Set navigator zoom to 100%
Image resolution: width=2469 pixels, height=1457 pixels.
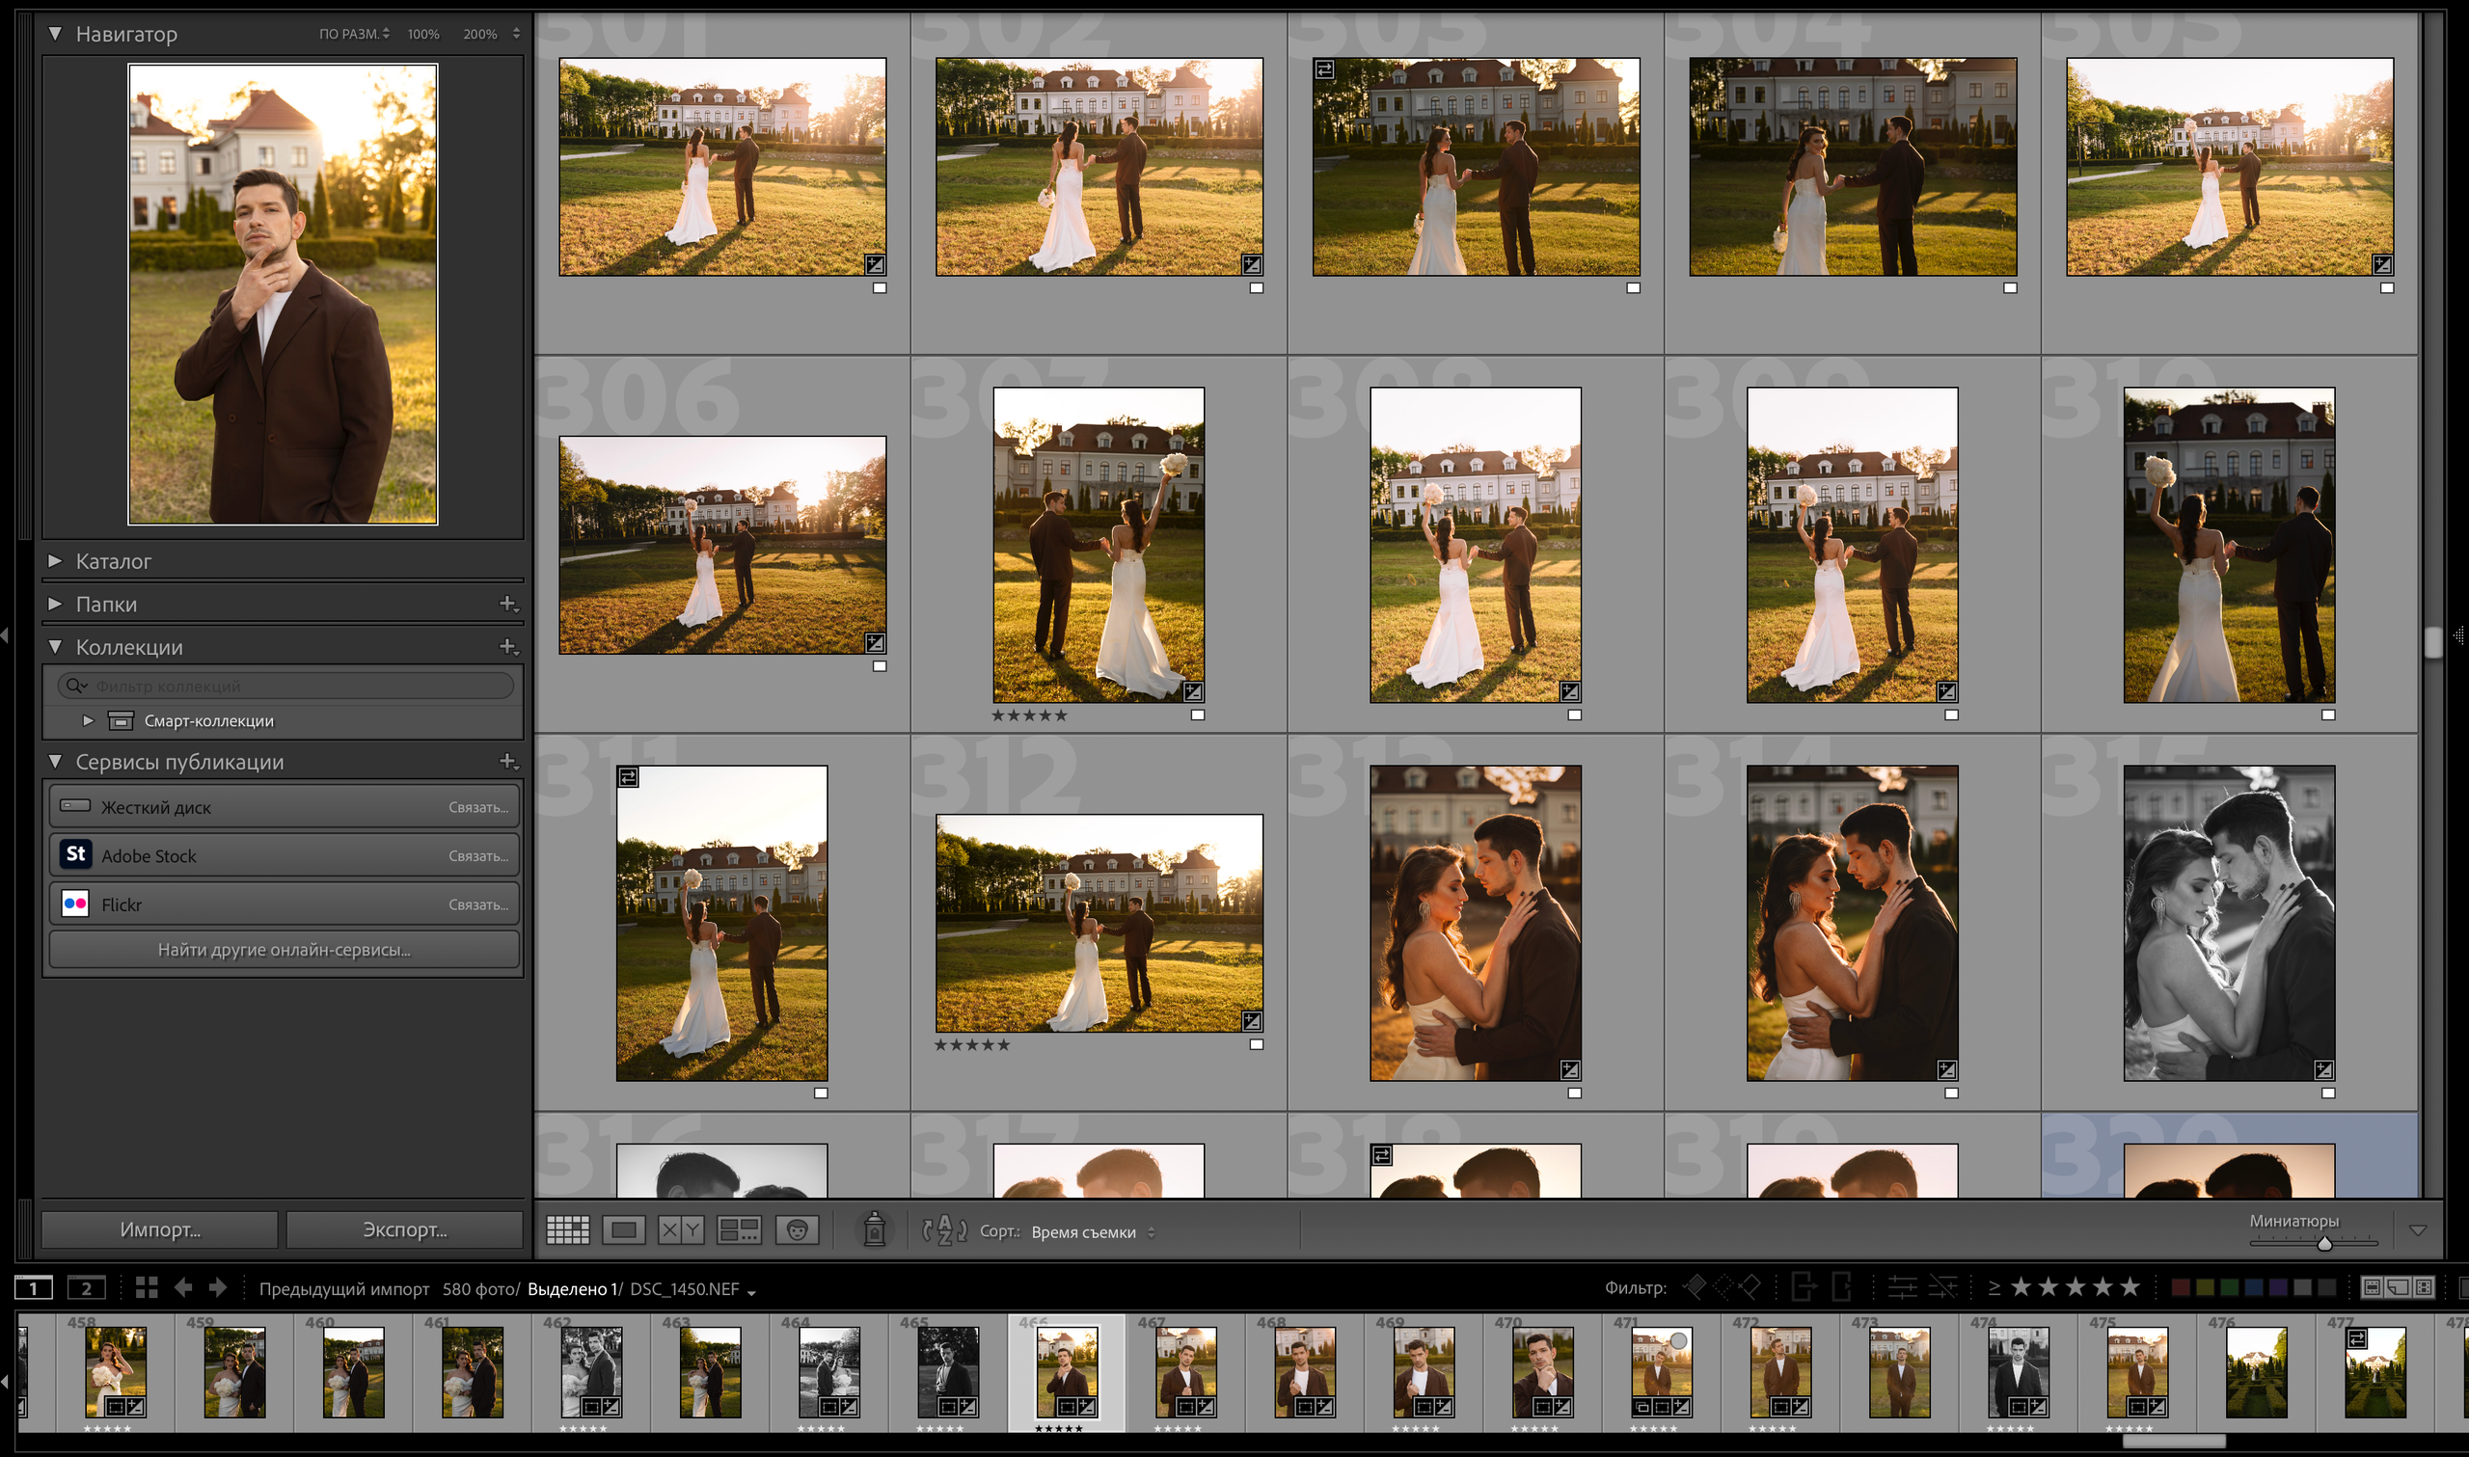coord(423,35)
